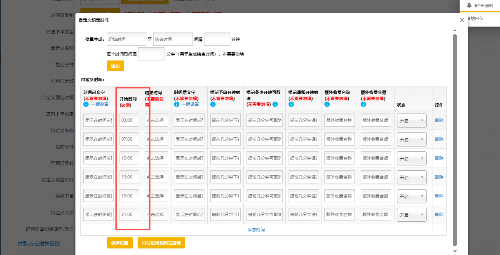Viewport: 500px width, 255px height.
Task: Click the yellow 追加 button
Action: 115,66
